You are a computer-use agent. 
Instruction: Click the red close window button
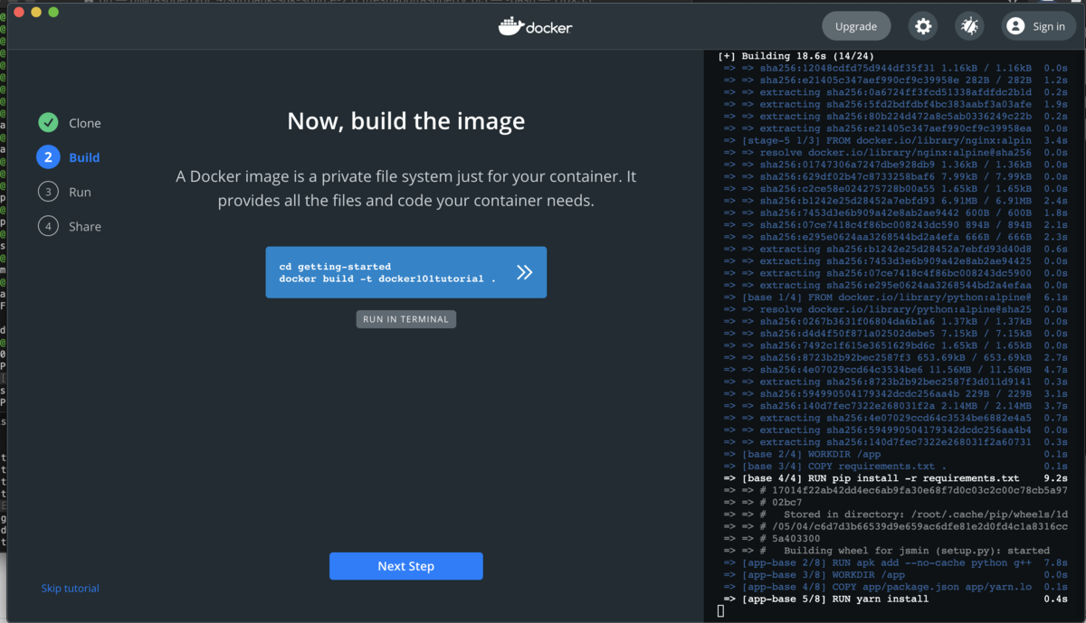pyautogui.click(x=18, y=12)
